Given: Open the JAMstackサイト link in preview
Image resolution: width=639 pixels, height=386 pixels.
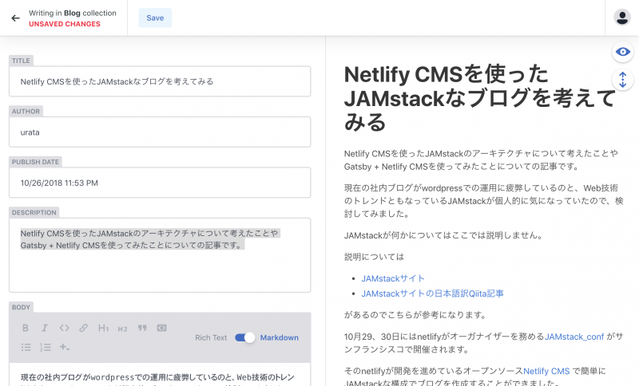Looking at the screenshot, I should [393, 278].
